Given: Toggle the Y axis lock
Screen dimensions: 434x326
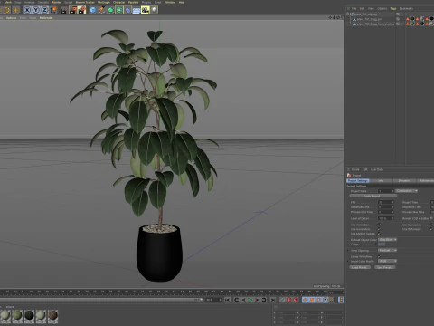Looking at the screenshot, I should (36, 10).
